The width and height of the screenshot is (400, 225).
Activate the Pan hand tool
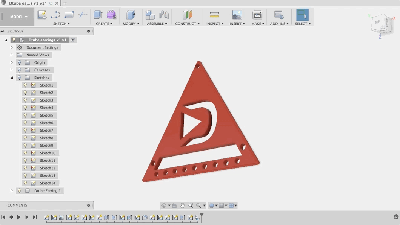[182, 205]
